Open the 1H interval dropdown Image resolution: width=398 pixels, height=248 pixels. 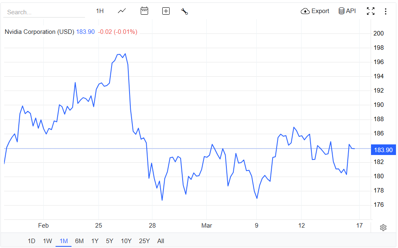[100, 11]
